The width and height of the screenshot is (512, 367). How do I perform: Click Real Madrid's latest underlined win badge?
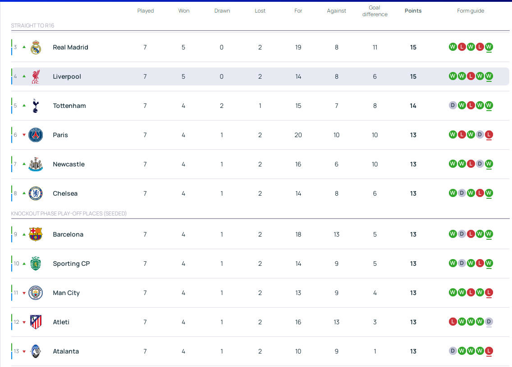489,47
